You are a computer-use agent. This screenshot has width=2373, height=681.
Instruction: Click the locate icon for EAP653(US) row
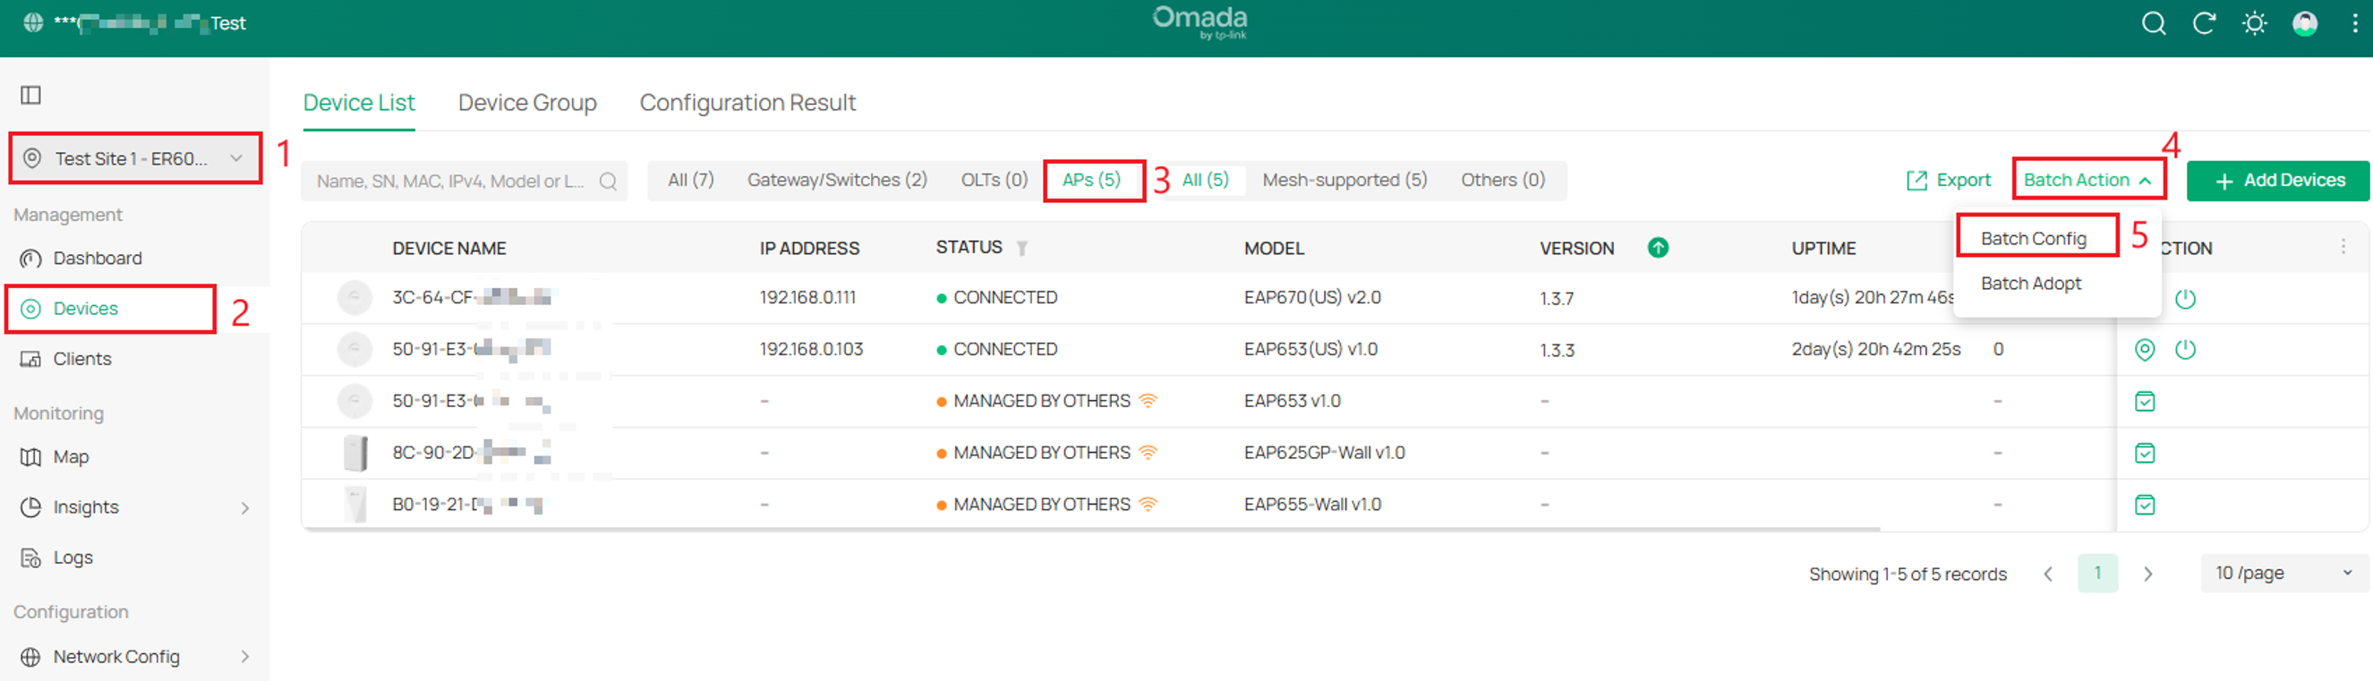(x=2145, y=350)
